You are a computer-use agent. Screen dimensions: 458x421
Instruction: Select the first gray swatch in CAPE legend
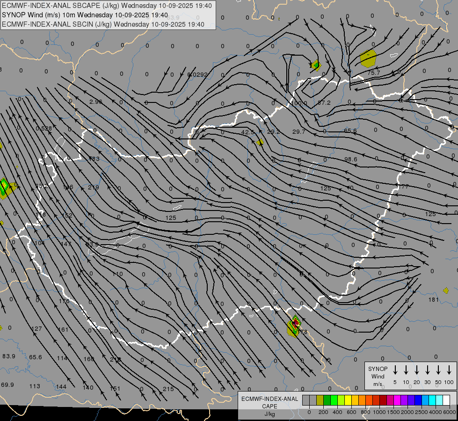coord(306,400)
